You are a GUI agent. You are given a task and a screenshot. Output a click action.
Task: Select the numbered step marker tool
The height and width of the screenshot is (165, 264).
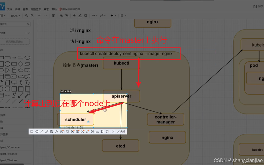62,131
